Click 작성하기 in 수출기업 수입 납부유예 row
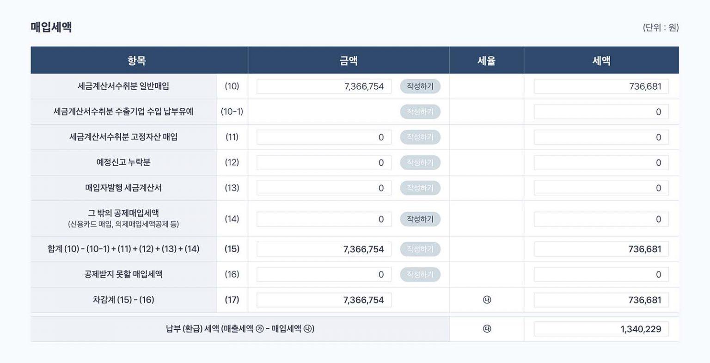The width and height of the screenshot is (710, 363). point(420,112)
